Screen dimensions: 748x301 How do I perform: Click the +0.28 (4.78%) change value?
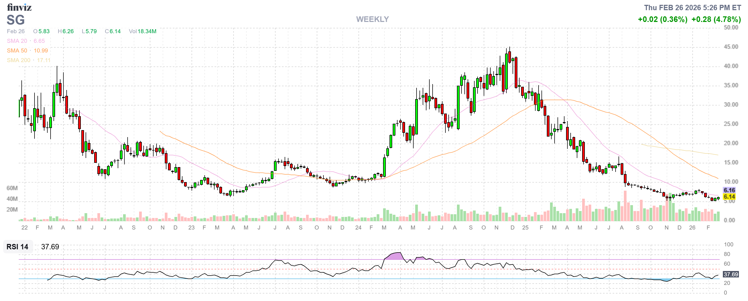point(716,19)
